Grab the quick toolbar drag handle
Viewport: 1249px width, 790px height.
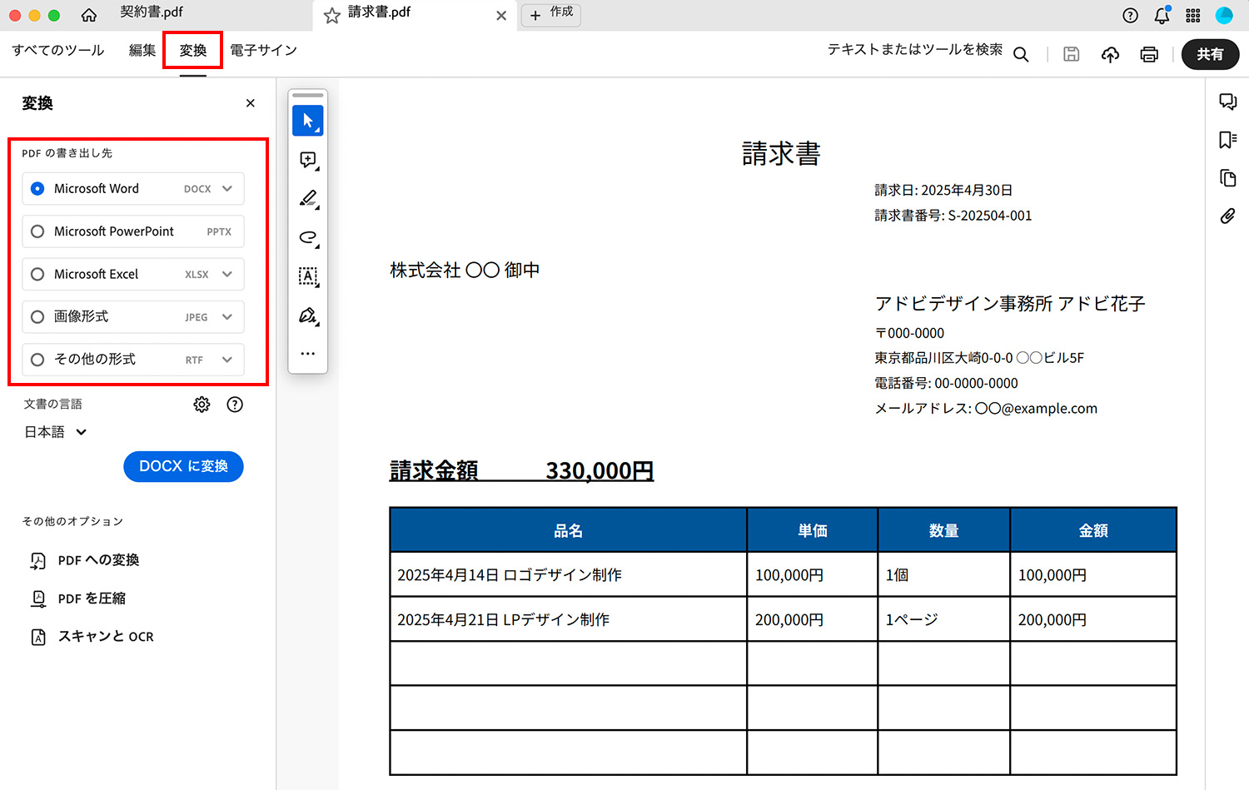[308, 95]
